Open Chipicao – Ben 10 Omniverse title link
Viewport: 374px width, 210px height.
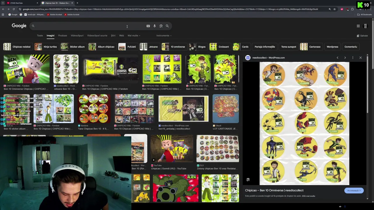(274, 190)
